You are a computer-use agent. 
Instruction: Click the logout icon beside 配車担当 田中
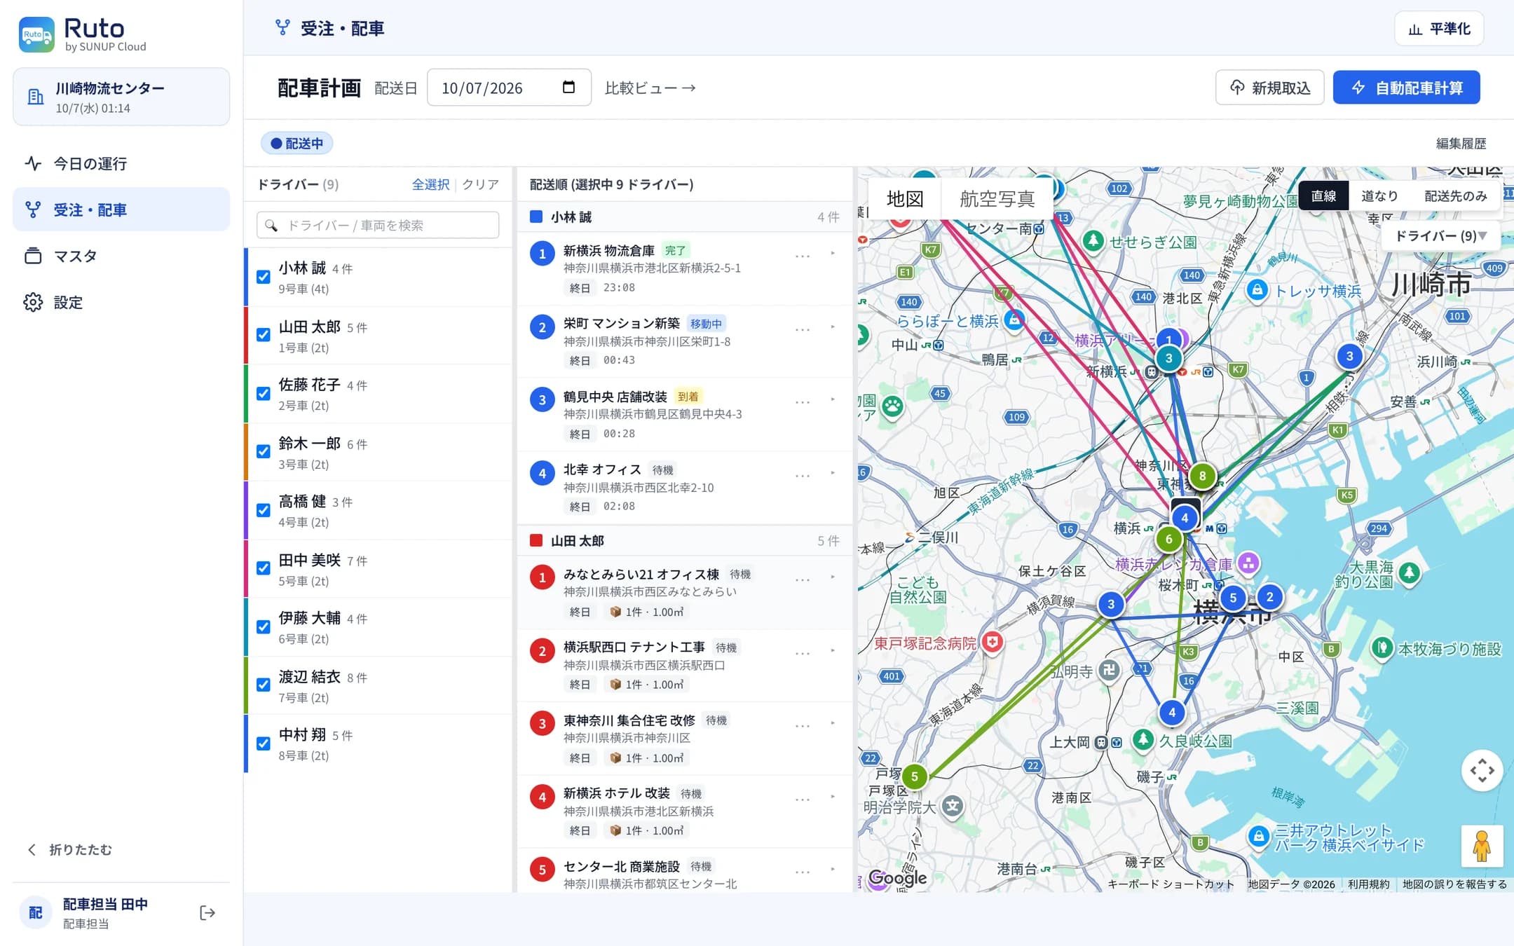207,912
